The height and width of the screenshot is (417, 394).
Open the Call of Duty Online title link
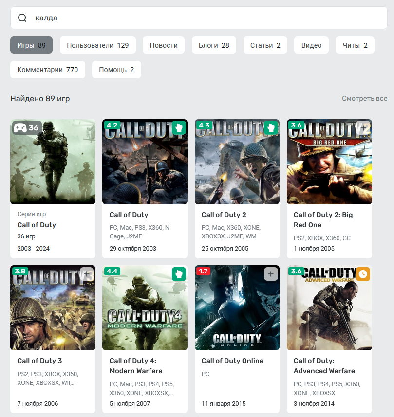[x=232, y=361]
